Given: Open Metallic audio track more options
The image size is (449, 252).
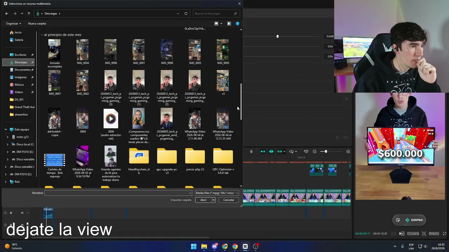Looking at the screenshot, I should coord(28,213).
